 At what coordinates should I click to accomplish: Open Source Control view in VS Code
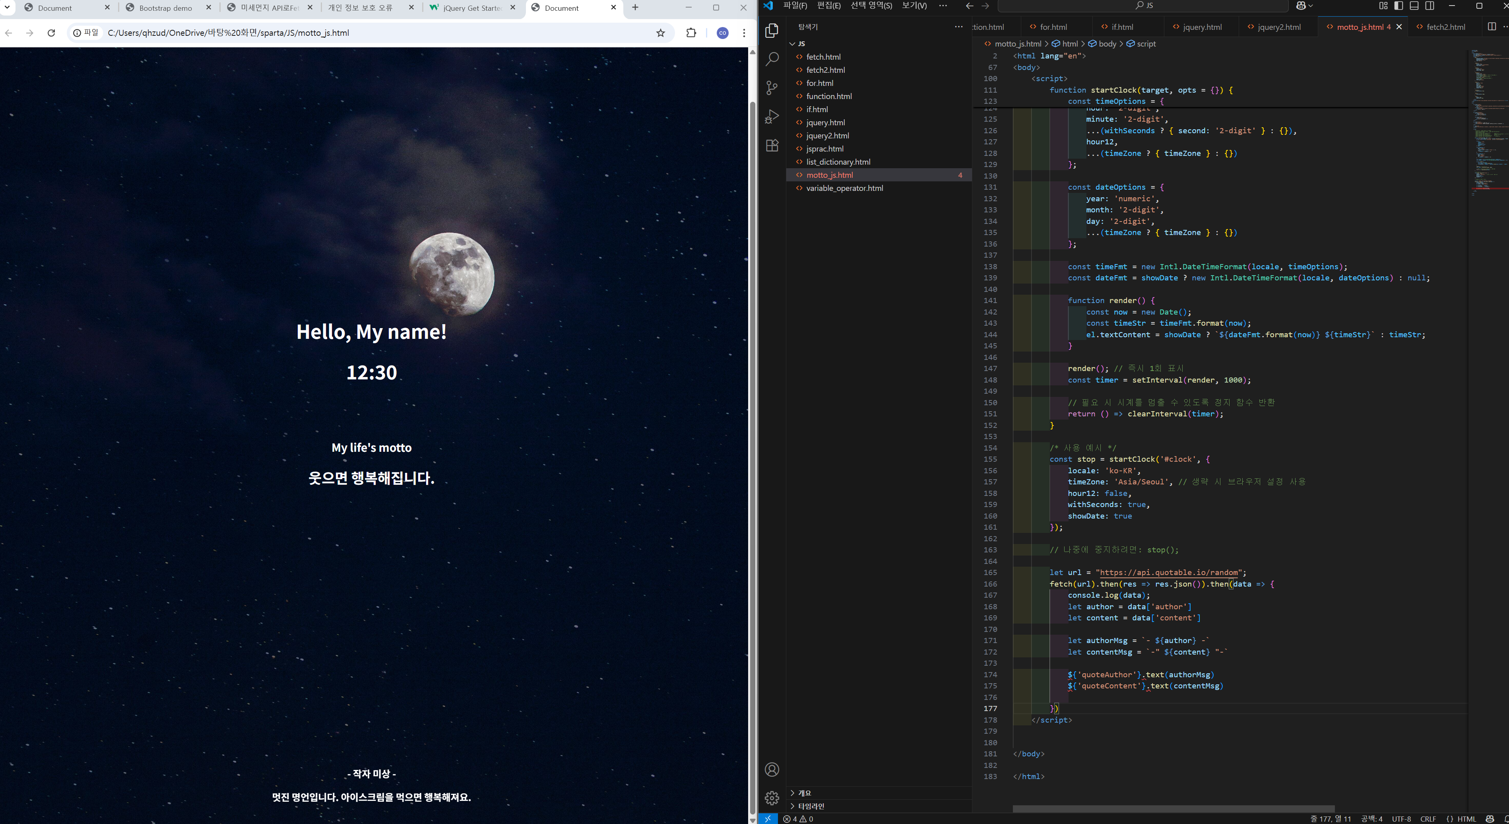pyautogui.click(x=772, y=88)
